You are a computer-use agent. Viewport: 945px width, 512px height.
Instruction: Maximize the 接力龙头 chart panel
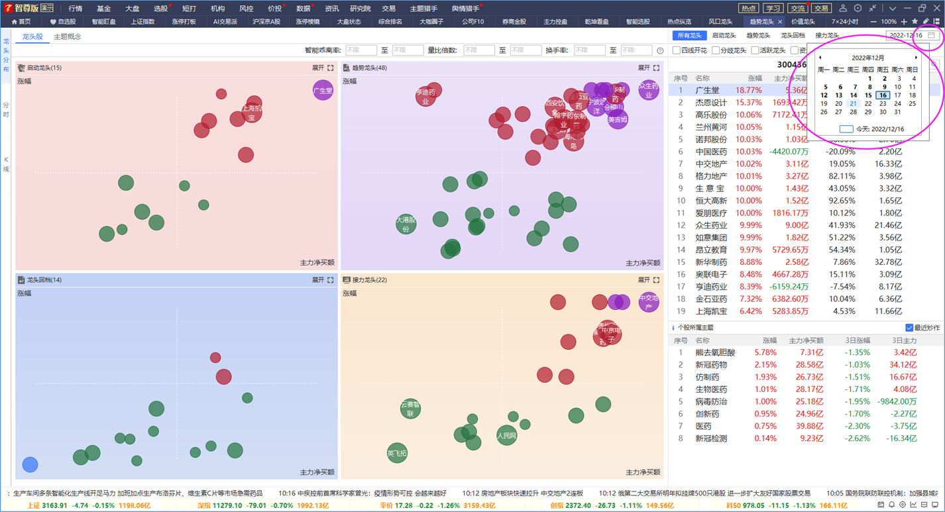tap(657, 280)
